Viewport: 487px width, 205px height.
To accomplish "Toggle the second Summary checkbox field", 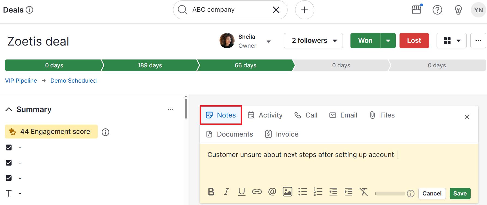I will pyautogui.click(x=9, y=163).
